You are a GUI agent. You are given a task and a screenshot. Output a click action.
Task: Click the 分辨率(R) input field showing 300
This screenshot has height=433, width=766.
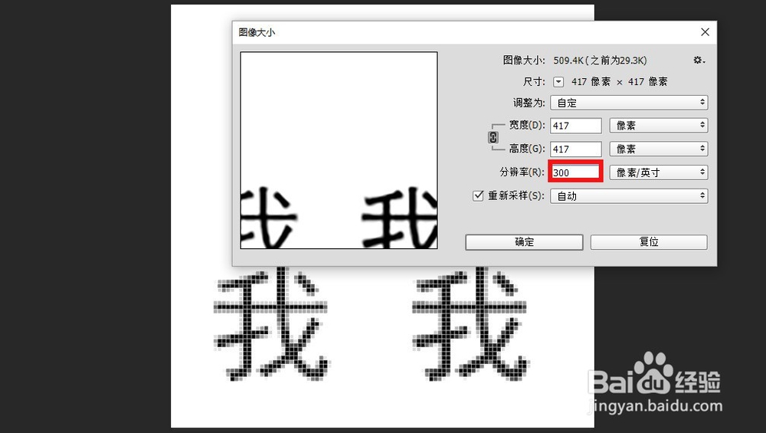[575, 172]
